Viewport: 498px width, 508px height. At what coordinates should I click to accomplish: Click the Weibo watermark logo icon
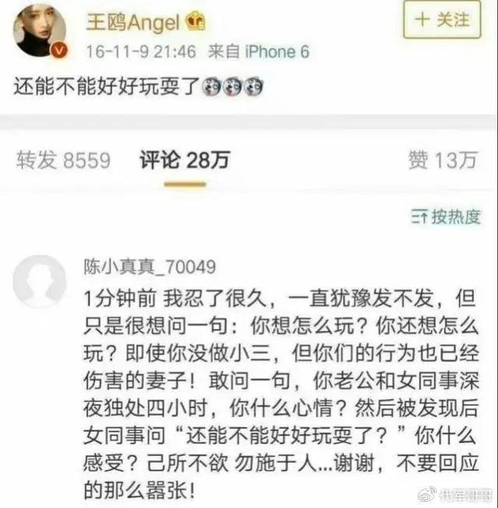coord(427,495)
